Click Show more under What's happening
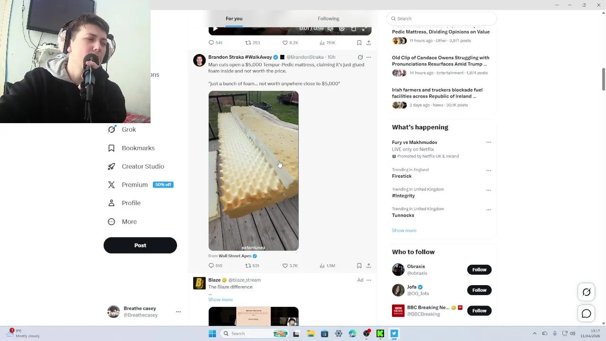Viewport: 606px width, 341px height. pos(404,230)
